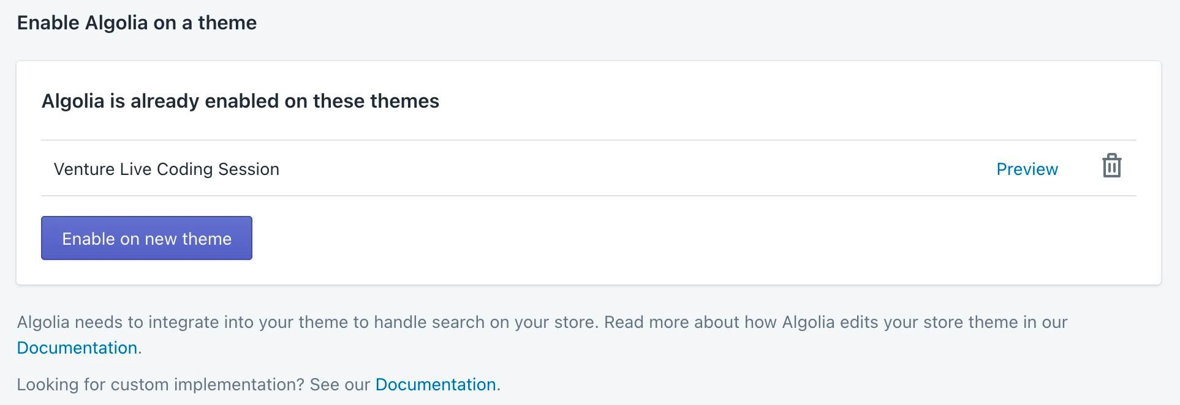Preview the Venture Live Coding Session theme

[1026, 169]
